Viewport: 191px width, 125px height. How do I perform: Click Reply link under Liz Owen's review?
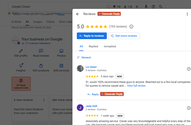click(93, 94)
